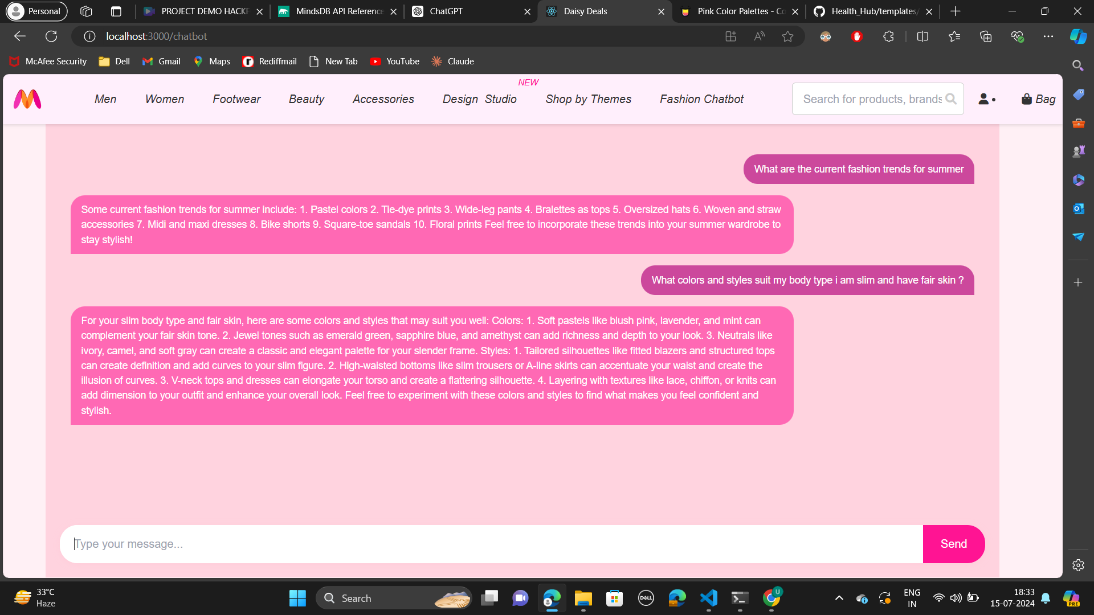Launch Visual Studio Code from the taskbar
The height and width of the screenshot is (615, 1094).
(x=708, y=598)
